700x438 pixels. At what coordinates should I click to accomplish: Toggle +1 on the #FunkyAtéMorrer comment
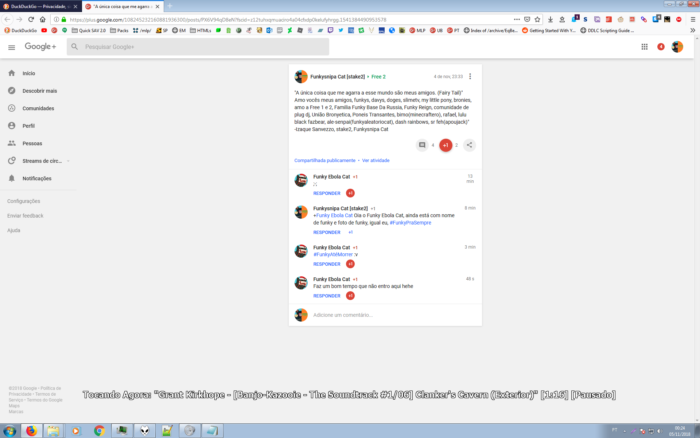click(x=350, y=264)
